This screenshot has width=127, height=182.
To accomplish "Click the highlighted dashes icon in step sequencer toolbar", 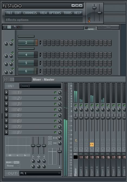I will 9,27.
